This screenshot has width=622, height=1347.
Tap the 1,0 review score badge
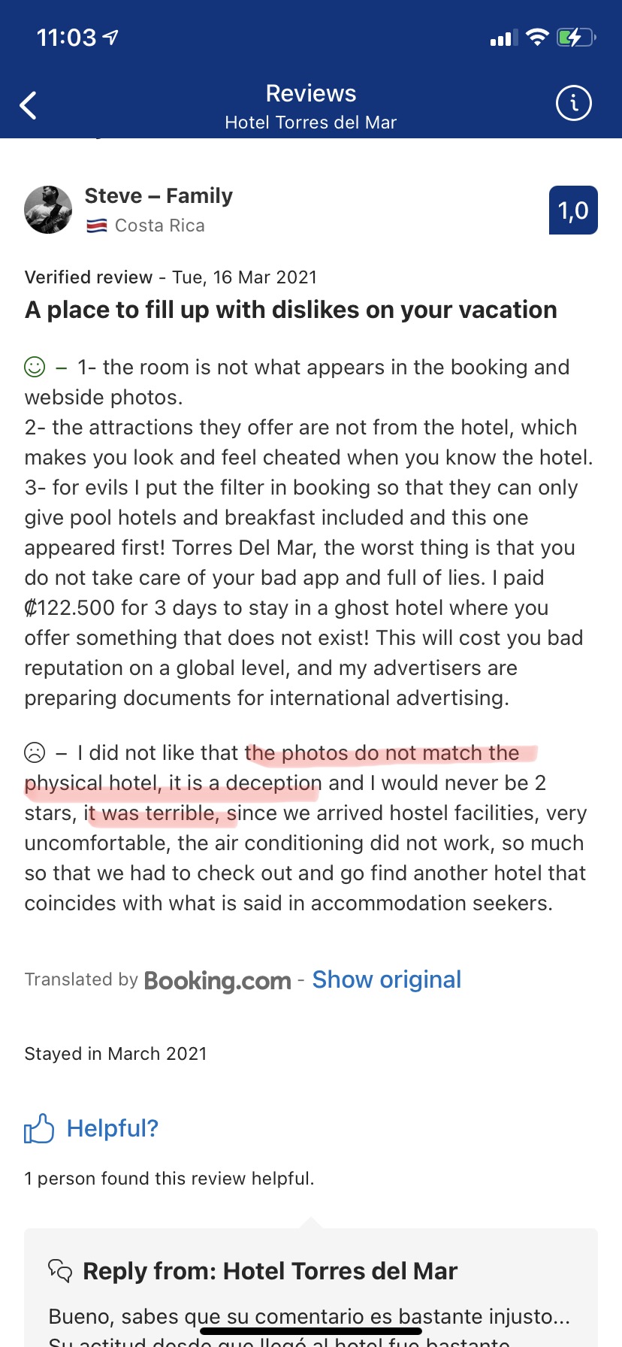573,210
